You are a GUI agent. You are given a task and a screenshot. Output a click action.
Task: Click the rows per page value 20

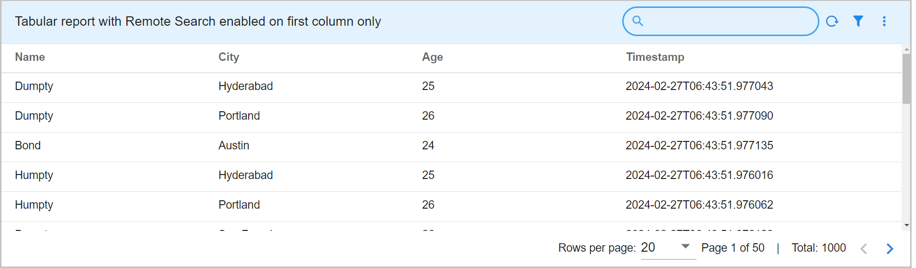(x=648, y=248)
